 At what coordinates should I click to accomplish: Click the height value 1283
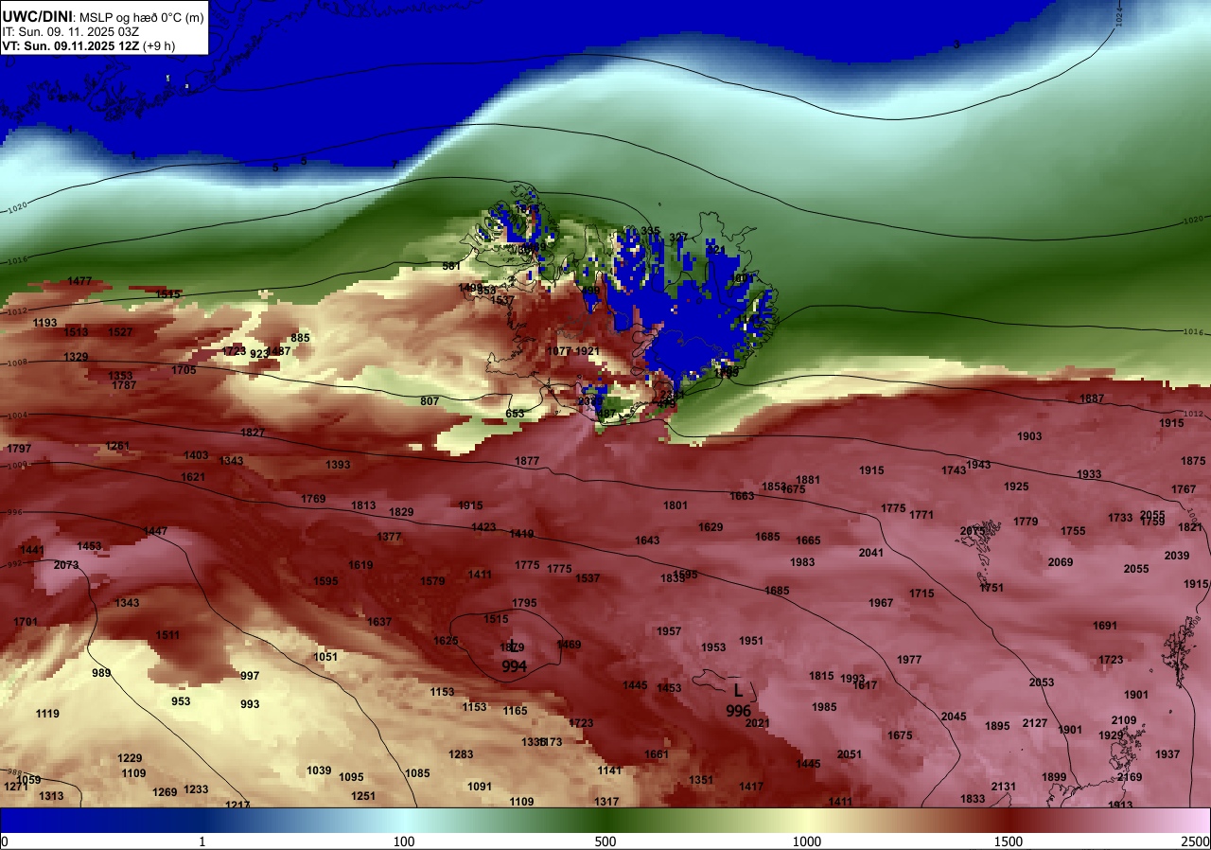[461, 754]
